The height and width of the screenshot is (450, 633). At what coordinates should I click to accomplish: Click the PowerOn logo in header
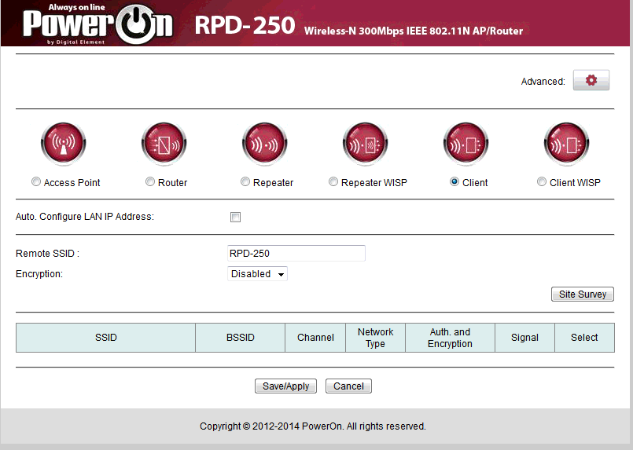(98, 24)
